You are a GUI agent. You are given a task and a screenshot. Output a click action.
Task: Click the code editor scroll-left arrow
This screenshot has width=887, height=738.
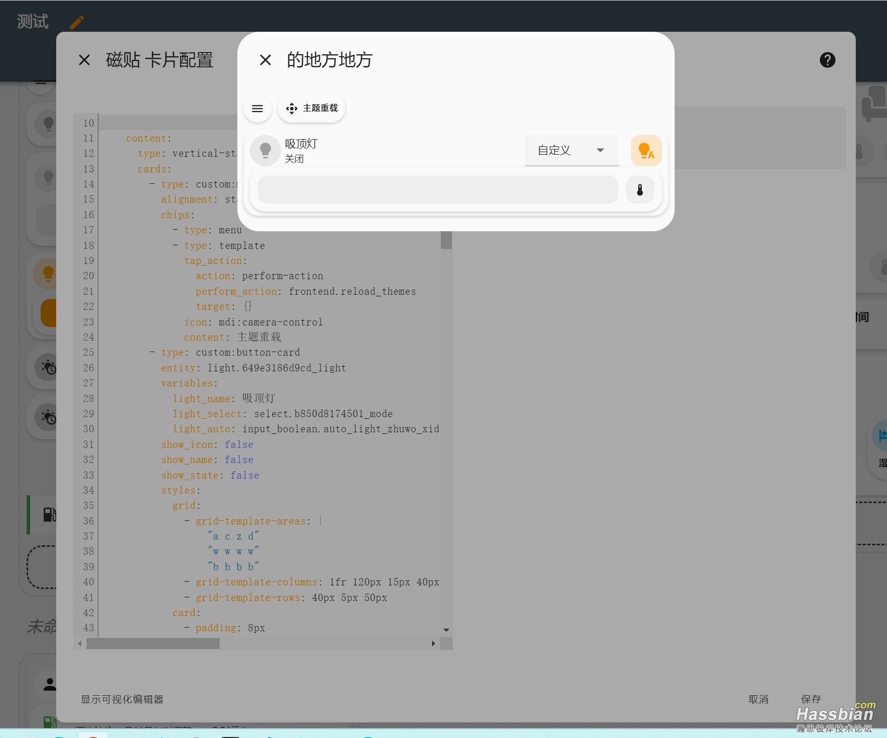pyautogui.click(x=80, y=644)
